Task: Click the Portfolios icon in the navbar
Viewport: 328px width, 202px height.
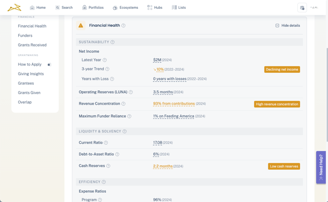Action: pyautogui.click(x=84, y=7)
